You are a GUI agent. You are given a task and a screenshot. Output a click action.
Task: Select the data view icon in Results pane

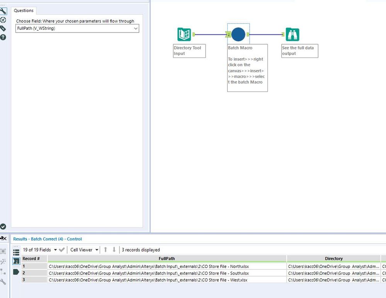[16, 261]
